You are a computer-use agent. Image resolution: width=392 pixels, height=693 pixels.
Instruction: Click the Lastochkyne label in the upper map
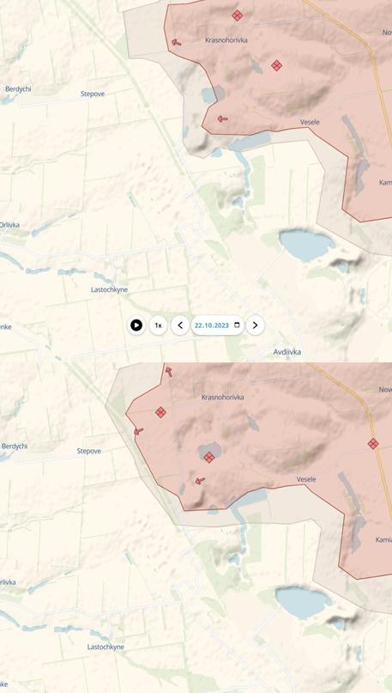coord(110,290)
